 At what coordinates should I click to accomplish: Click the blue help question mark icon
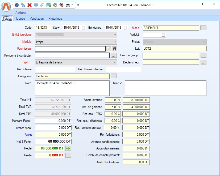point(17,5)
